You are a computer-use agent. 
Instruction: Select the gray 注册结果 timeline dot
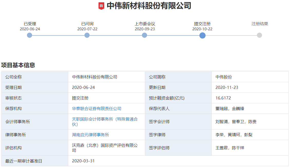[259, 35]
